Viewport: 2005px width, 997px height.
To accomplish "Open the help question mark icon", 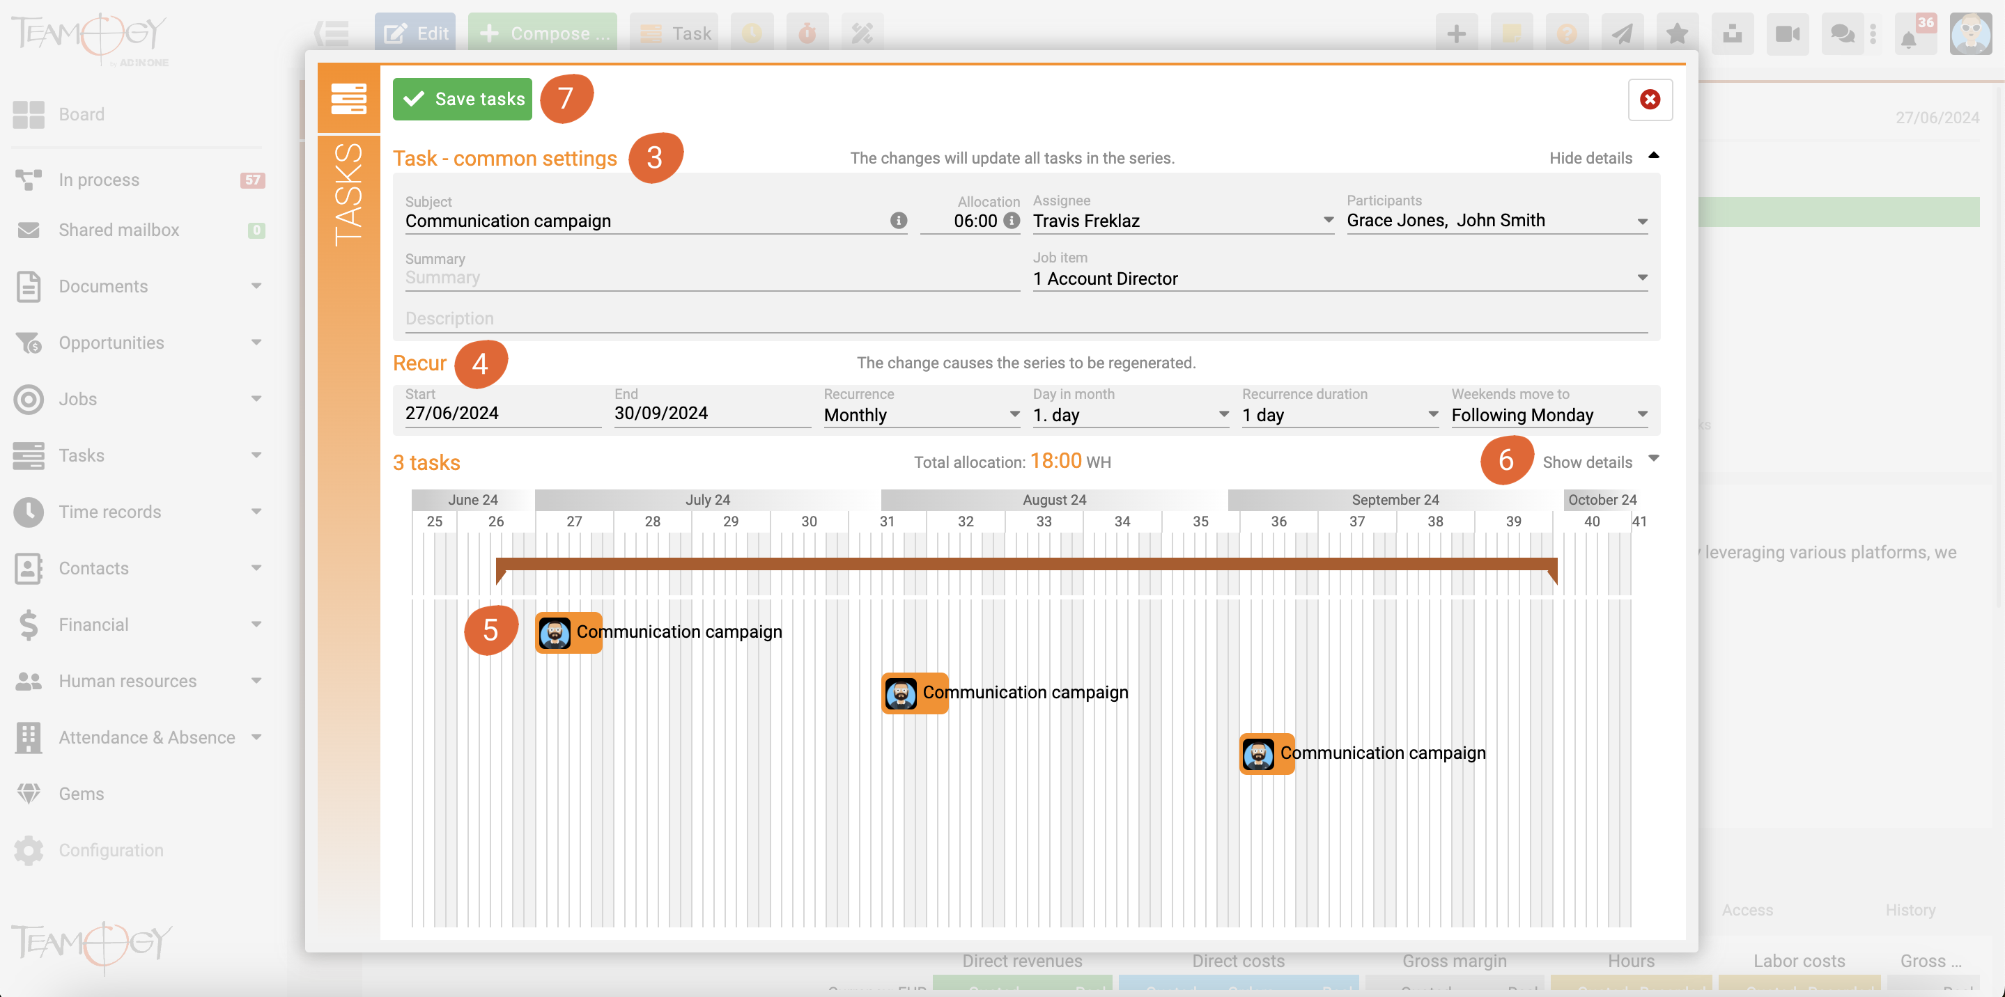I will click(x=1567, y=33).
